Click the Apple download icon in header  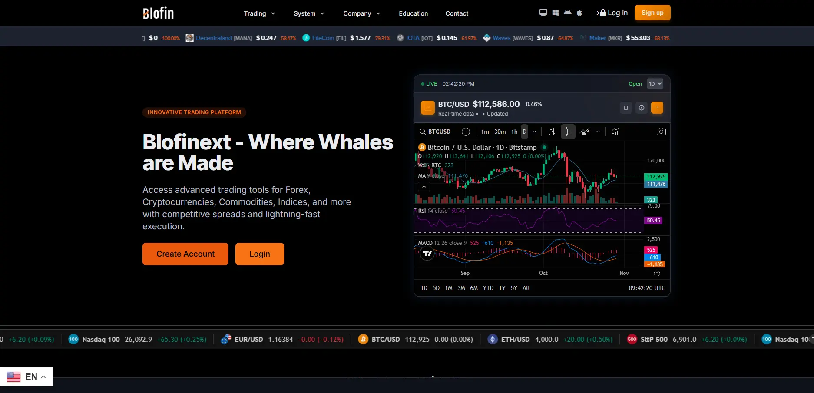coord(579,13)
